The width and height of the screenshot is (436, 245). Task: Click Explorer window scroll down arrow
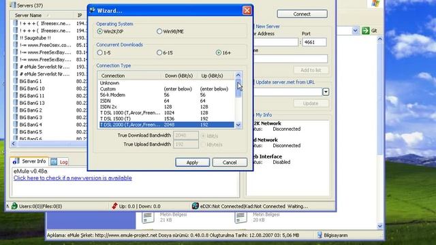pos(380,226)
